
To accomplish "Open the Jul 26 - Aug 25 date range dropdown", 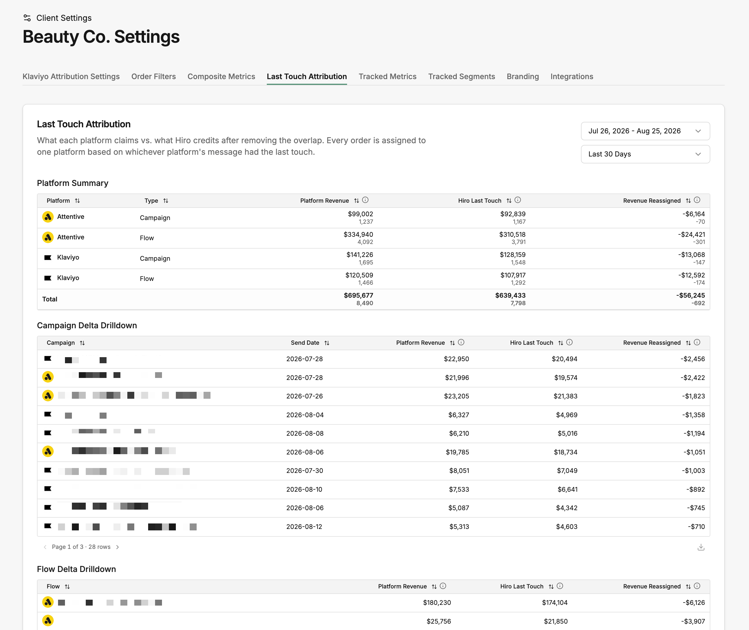I will [x=645, y=131].
